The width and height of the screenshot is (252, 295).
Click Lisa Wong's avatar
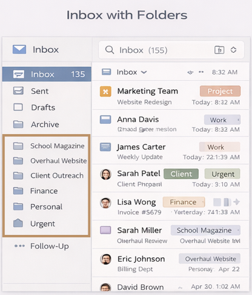point(106,203)
